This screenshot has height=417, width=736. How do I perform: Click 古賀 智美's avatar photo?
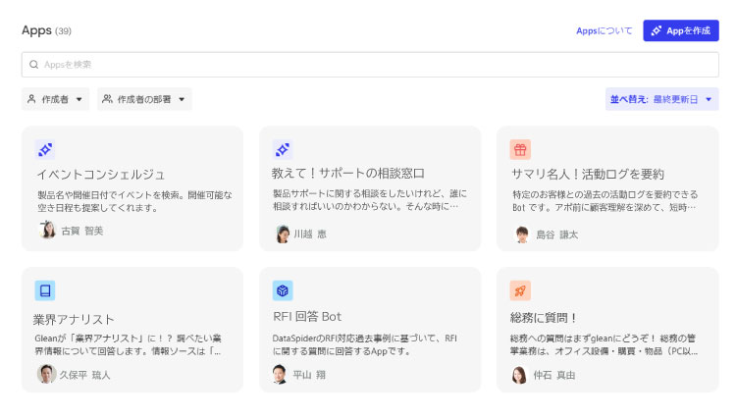tap(47, 231)
